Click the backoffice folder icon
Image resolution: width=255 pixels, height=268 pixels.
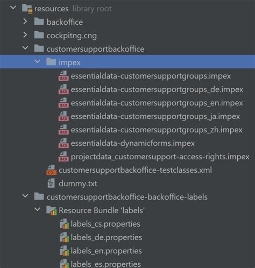(39, 22)
